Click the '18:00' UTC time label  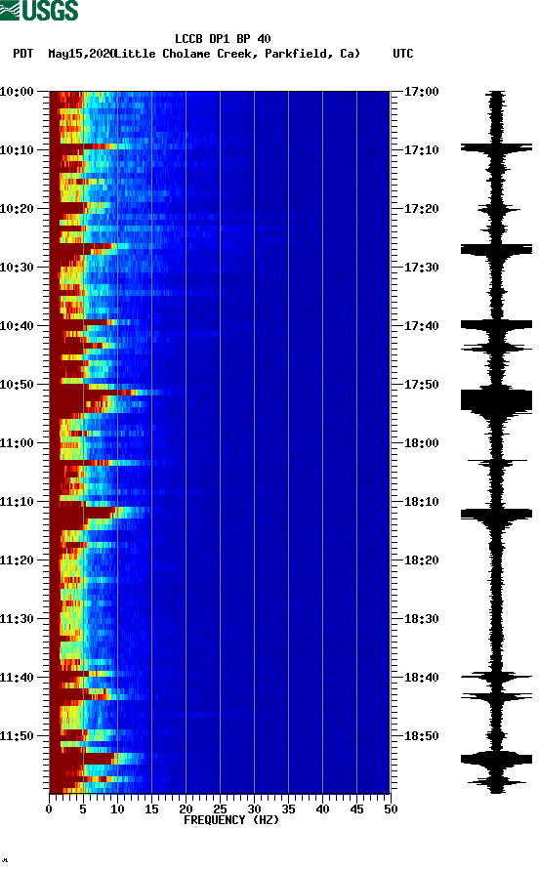421,443
